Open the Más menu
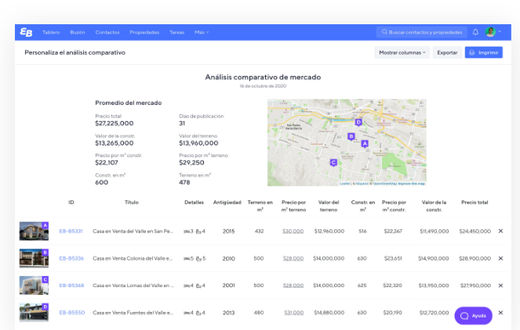The width and height of the screenshot is (520, 330). point(202,32)
